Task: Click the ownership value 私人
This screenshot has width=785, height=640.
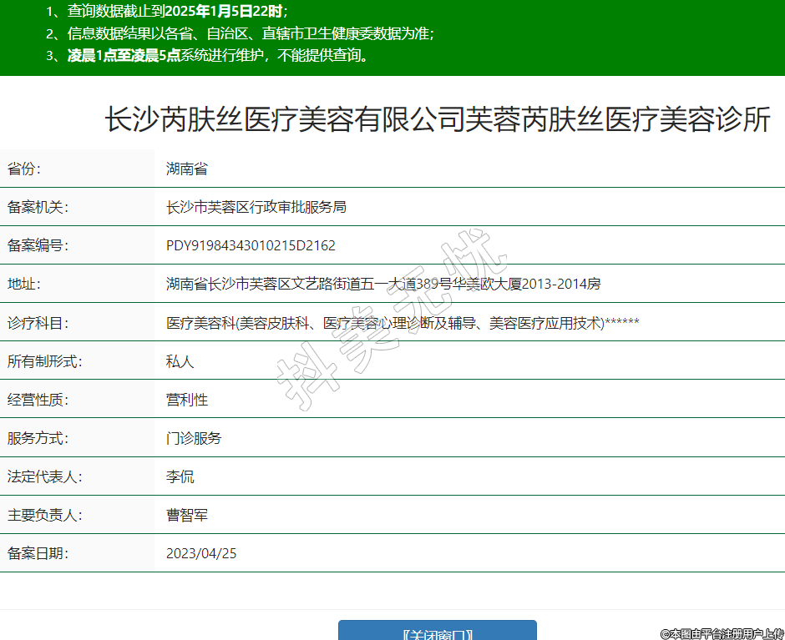Action: (x=180, y=361)
